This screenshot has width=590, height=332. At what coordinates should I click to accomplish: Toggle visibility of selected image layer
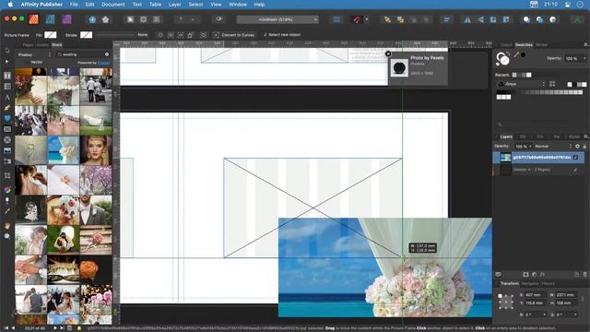[x=575, y=158]
